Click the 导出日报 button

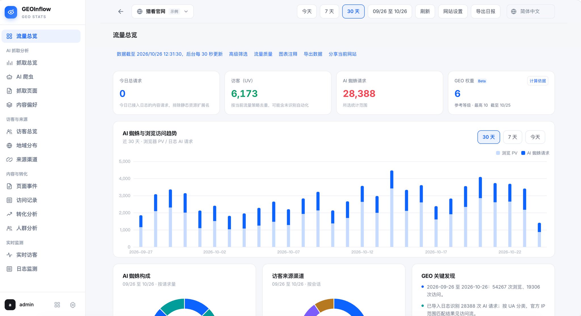tap(485, 12)
